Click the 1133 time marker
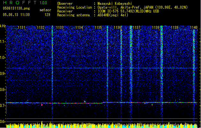 coord(60,28)
